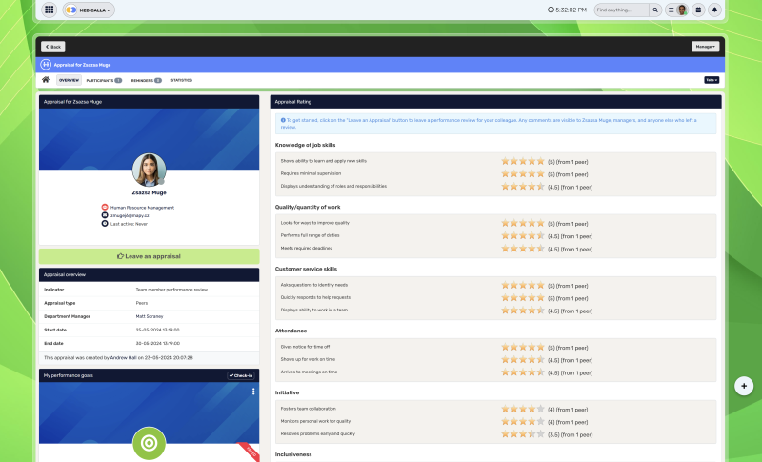This screenshot has height=462, width=762.
Task: Click stars for Asks questions to identify needs
Action: point(523,285)
